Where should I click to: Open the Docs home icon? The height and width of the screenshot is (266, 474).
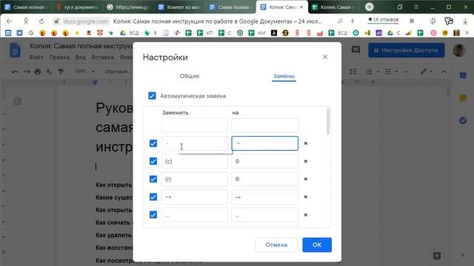pos(15,50)
